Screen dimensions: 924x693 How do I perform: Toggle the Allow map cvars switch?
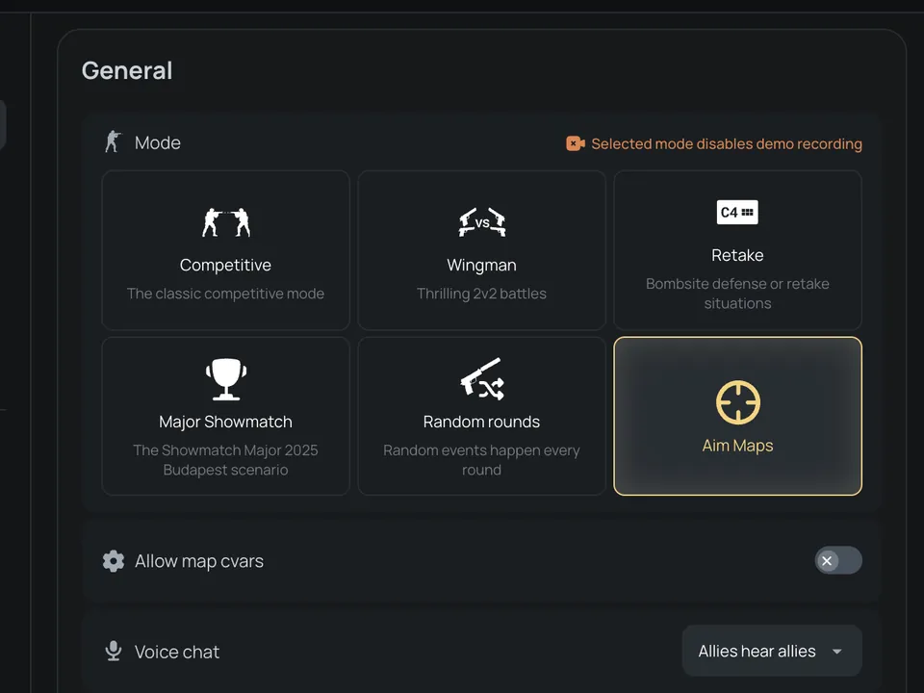click(x=838, y=560)
